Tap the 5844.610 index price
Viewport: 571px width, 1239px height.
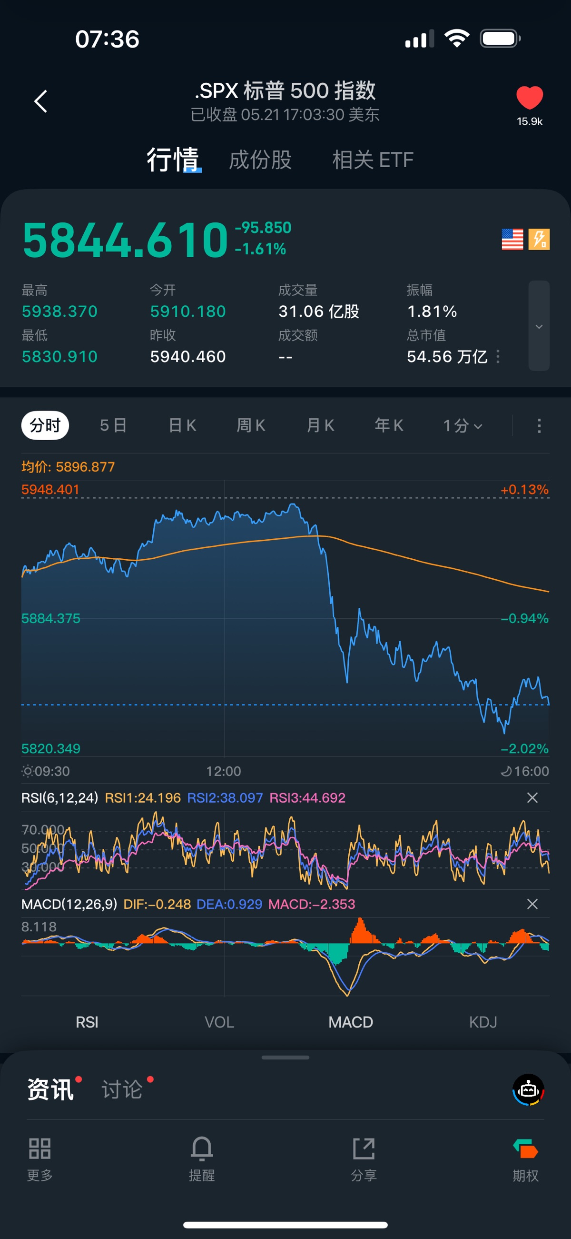pyautogui.click(x=125, y=240)
